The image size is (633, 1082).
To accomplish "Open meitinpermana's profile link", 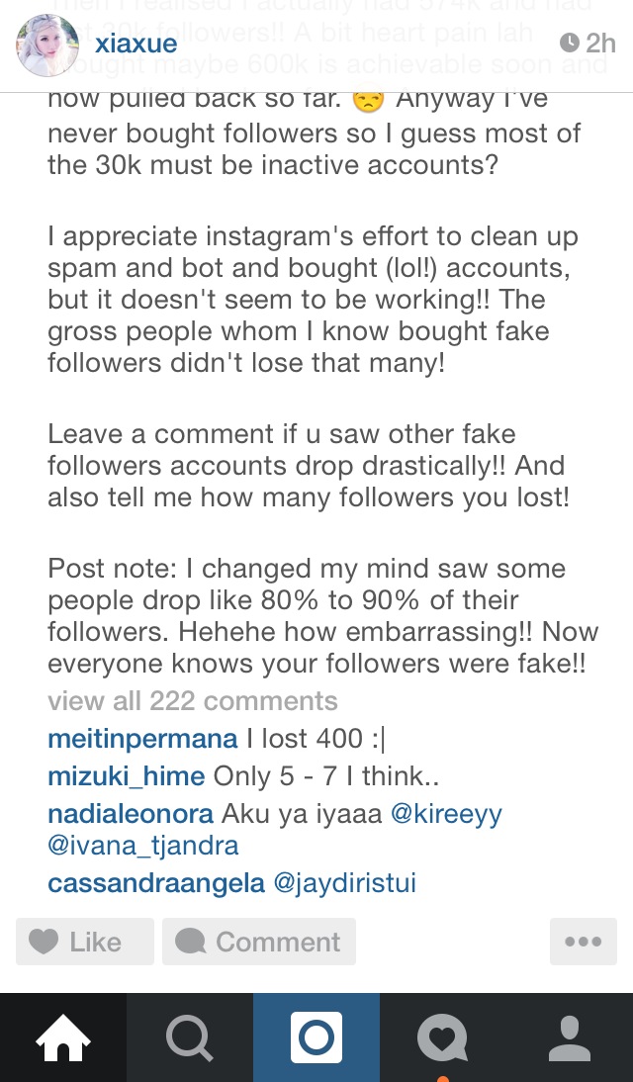I will 142,739.
